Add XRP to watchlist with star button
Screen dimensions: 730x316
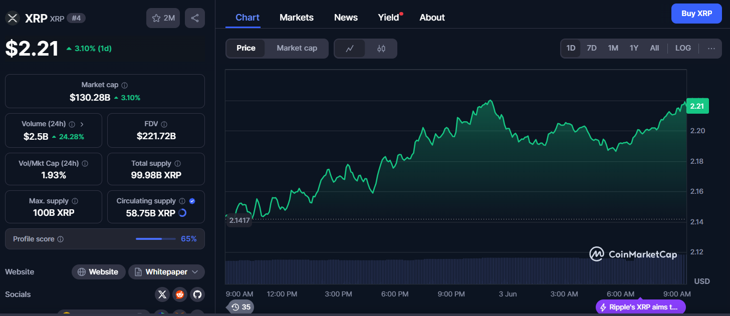(x=163, y=18)
